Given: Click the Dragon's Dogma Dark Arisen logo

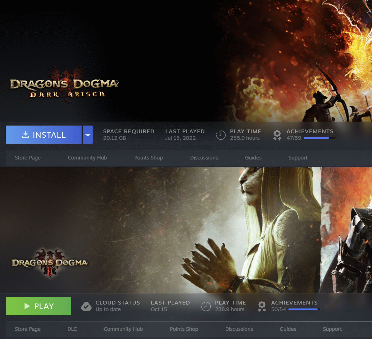Looking at the screenshot, I should 64,85.
